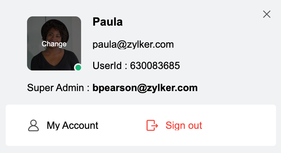
Task: Click the Change label on the photo
Action: pyautogui.click(x=54, y=44)
